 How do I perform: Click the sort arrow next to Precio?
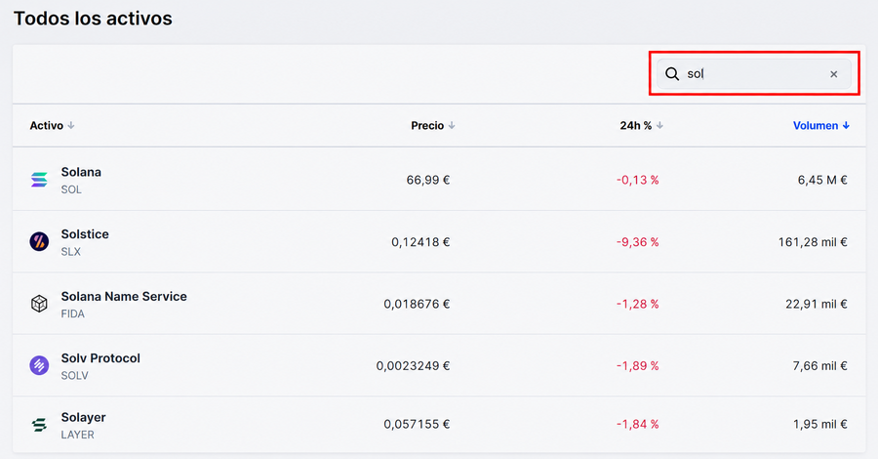click(452, 126)
